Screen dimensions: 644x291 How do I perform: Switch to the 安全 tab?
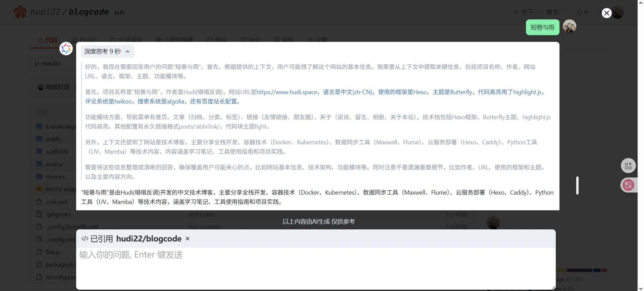[251, 40]
